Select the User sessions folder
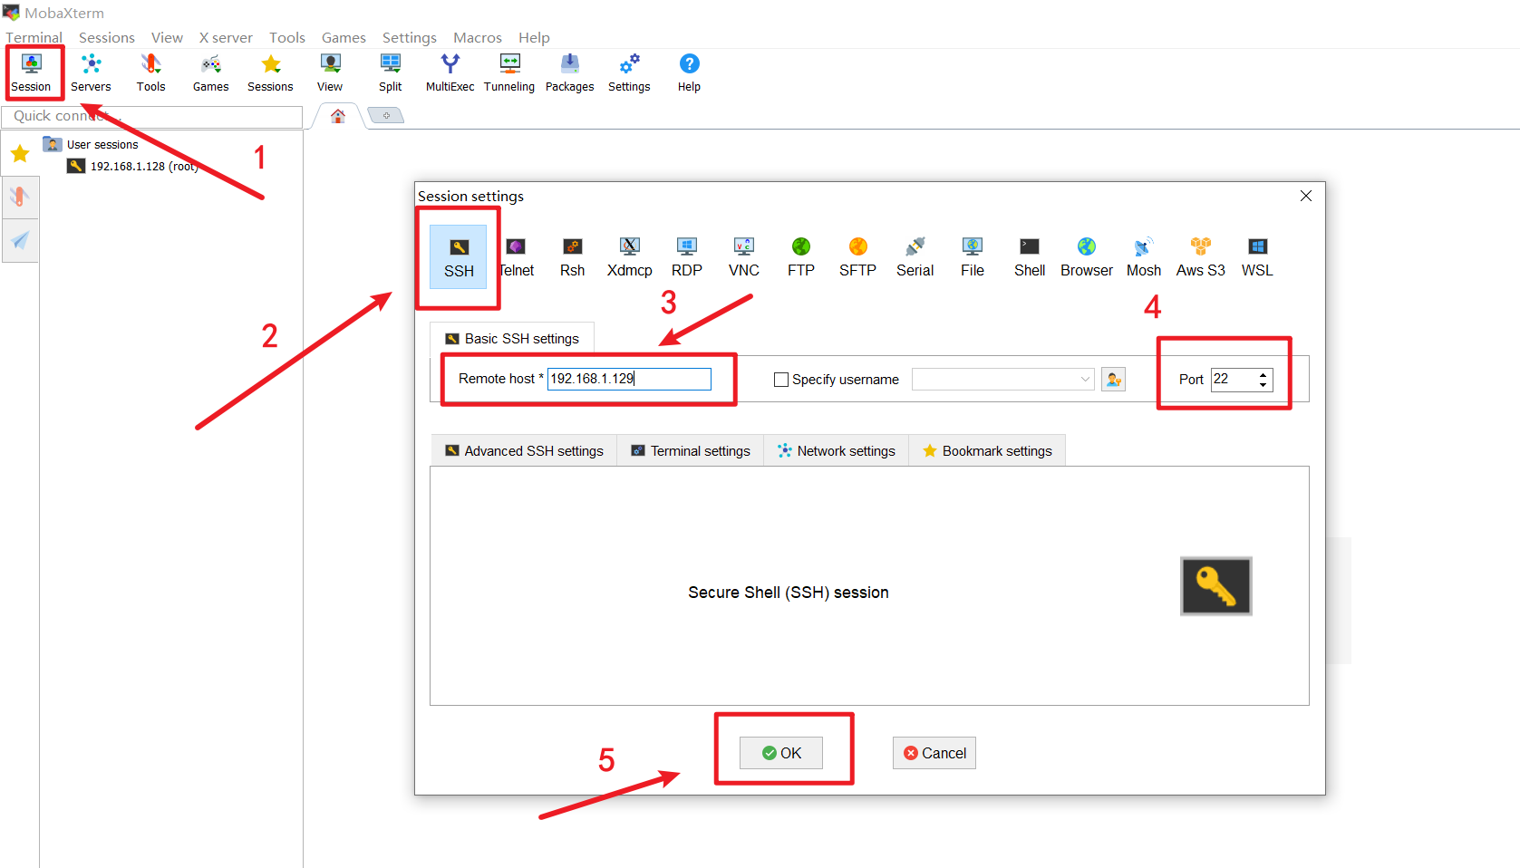This screenshot has width=1520, height=868. pyautogui.click(x=92, y=144)
